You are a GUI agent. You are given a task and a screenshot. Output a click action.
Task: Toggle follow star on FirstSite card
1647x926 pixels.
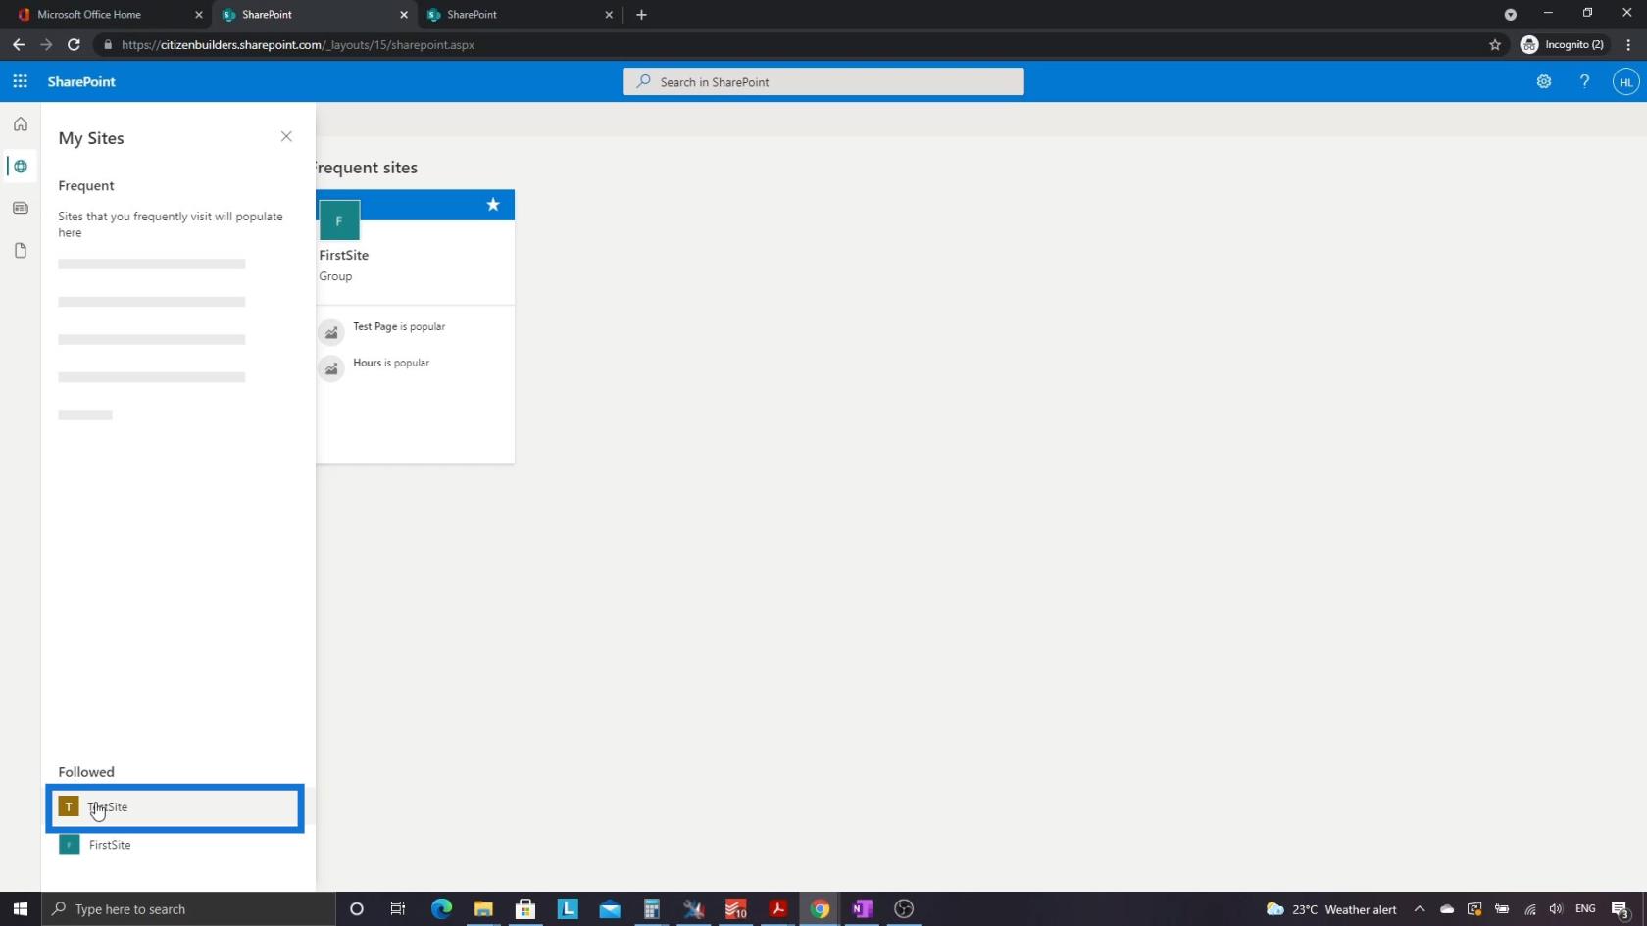[x=493, y=205]
